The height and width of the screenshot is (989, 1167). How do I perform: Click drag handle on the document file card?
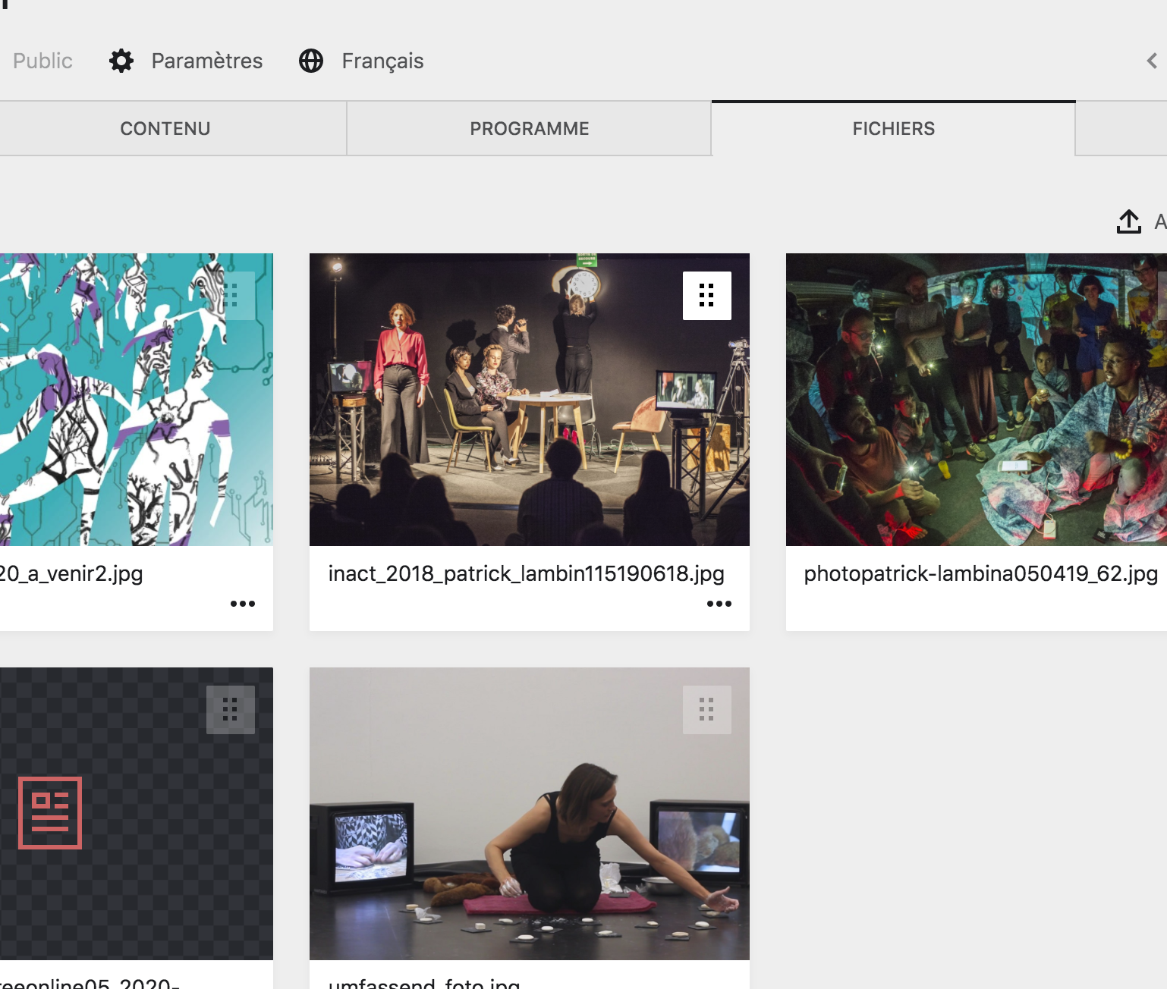coord(231,709)
